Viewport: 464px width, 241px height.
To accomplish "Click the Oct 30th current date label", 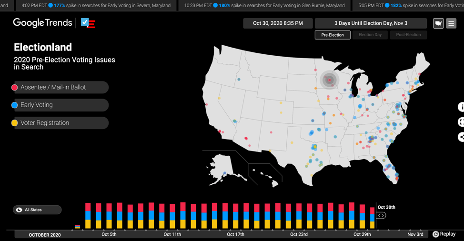I will [386, 207].
